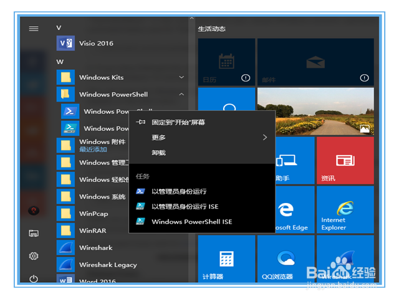Viewport: 399px width, 299px height.
Task: Click the first Windows PowerShell app icon
Action: pos(70,112)
